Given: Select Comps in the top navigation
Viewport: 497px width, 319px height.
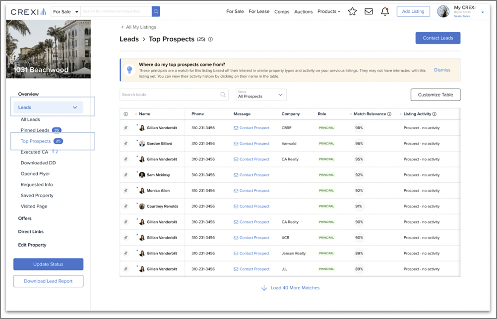Looking at the screenshot, I should [282, 11].
